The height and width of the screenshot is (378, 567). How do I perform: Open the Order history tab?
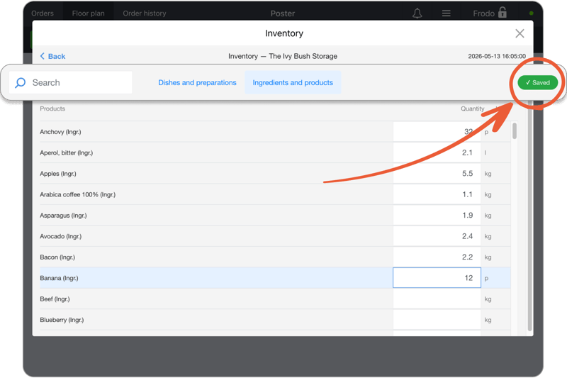click(x=145, y=13)
